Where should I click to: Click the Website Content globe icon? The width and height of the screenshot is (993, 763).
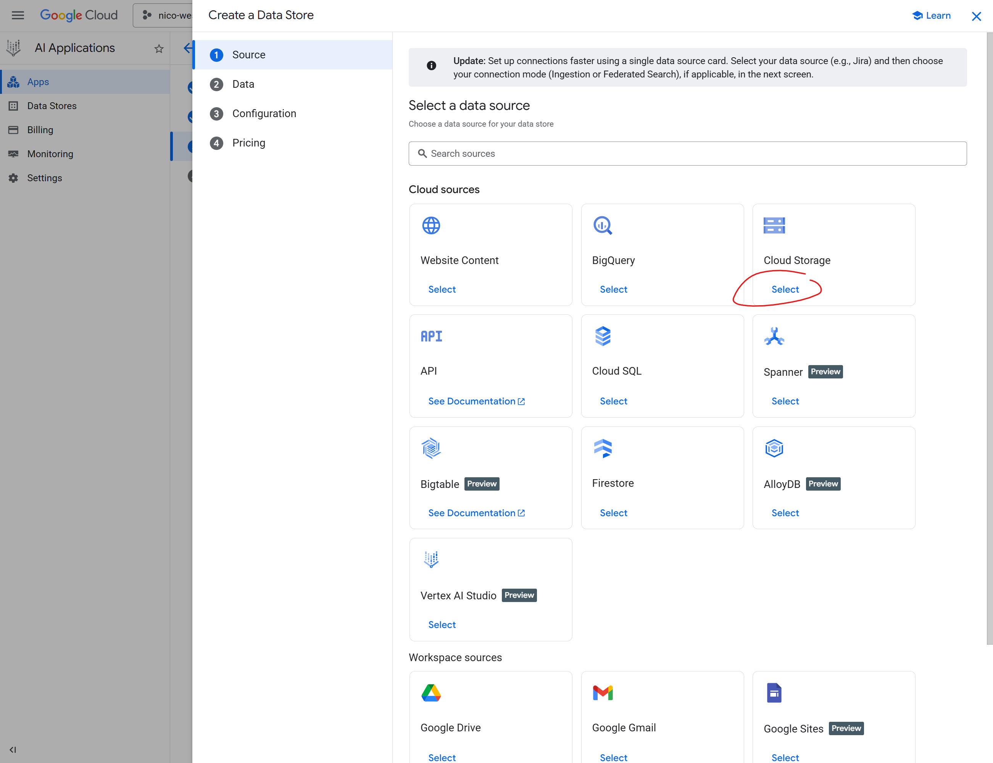coord(430,225)
